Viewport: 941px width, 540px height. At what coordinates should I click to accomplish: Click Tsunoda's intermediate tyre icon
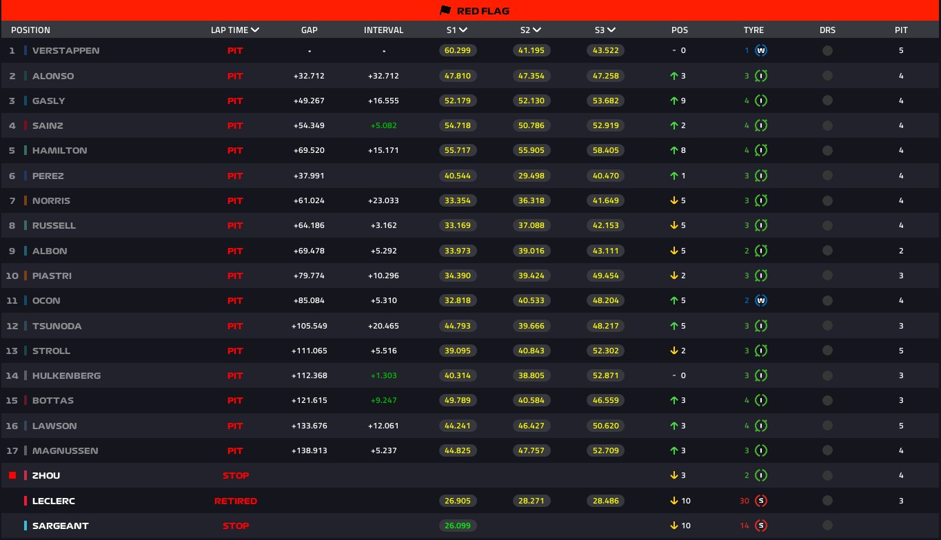761,326
